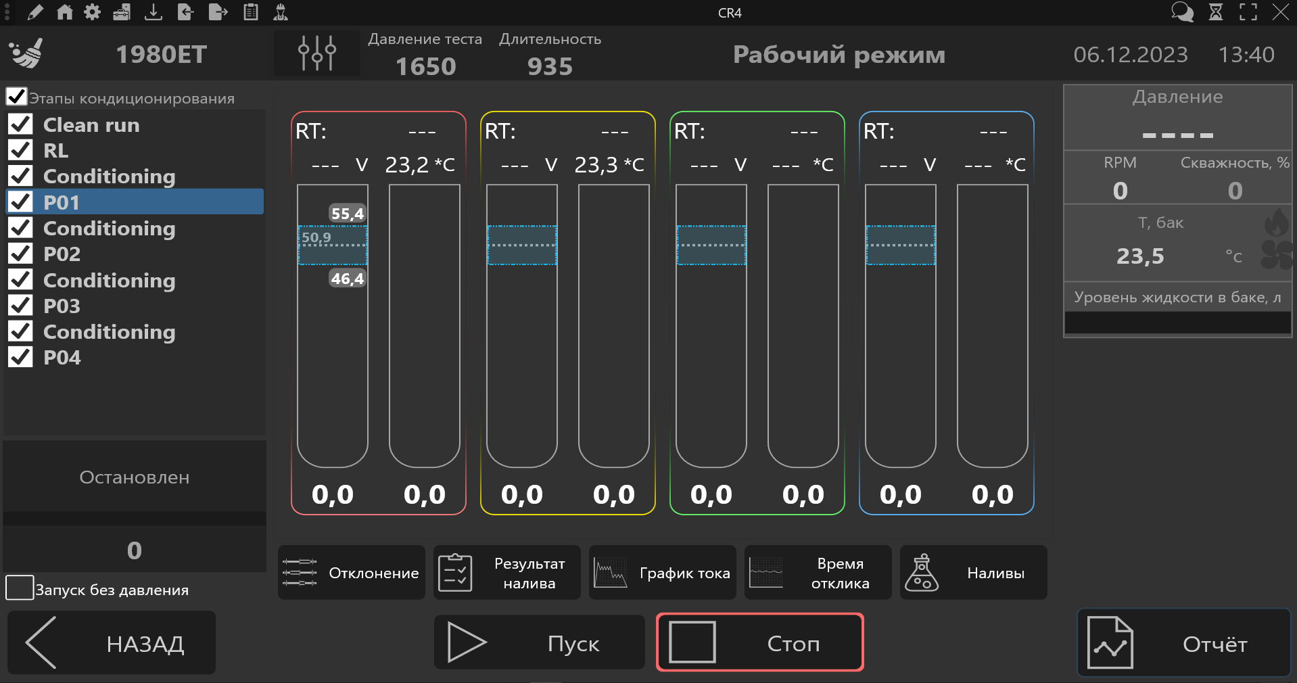1297x683 pixels.
Task: Select the blue channel RT panel header
Action: 947,131
